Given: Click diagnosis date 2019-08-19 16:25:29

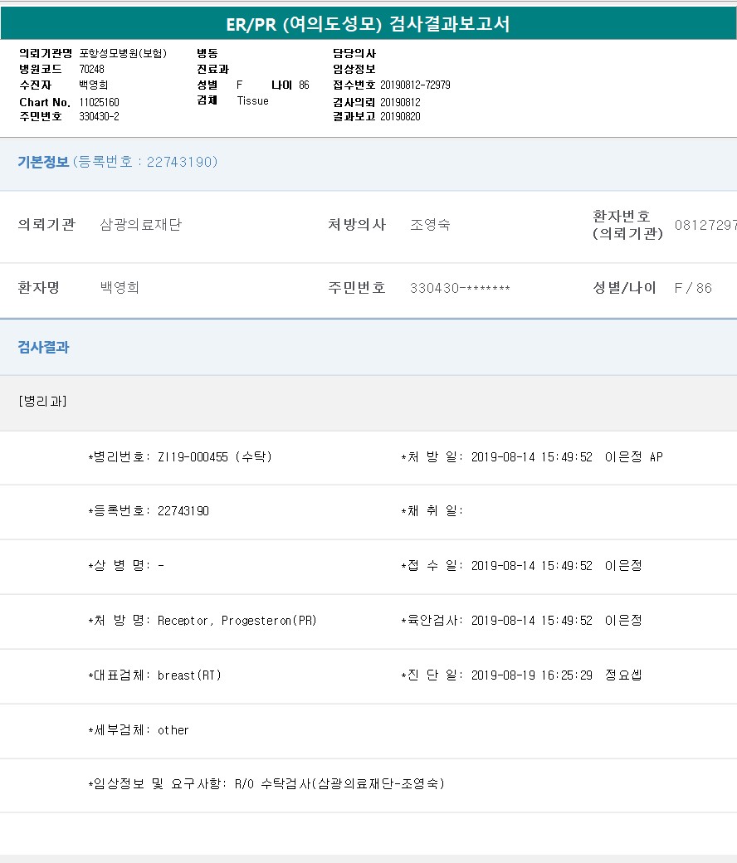Looking at the screenshot, I should click(x=532, y=675).
